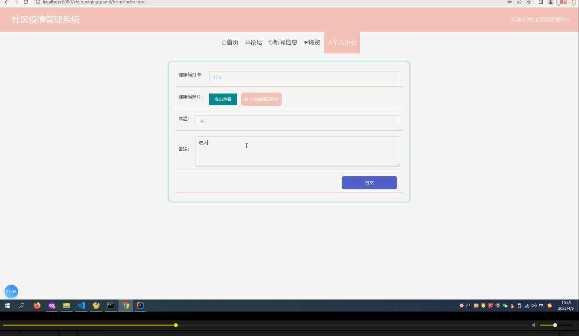The height and width of the screenshot is (336, 579).
Task: Click inside the 体温 temperature input field
Action: 298,121
